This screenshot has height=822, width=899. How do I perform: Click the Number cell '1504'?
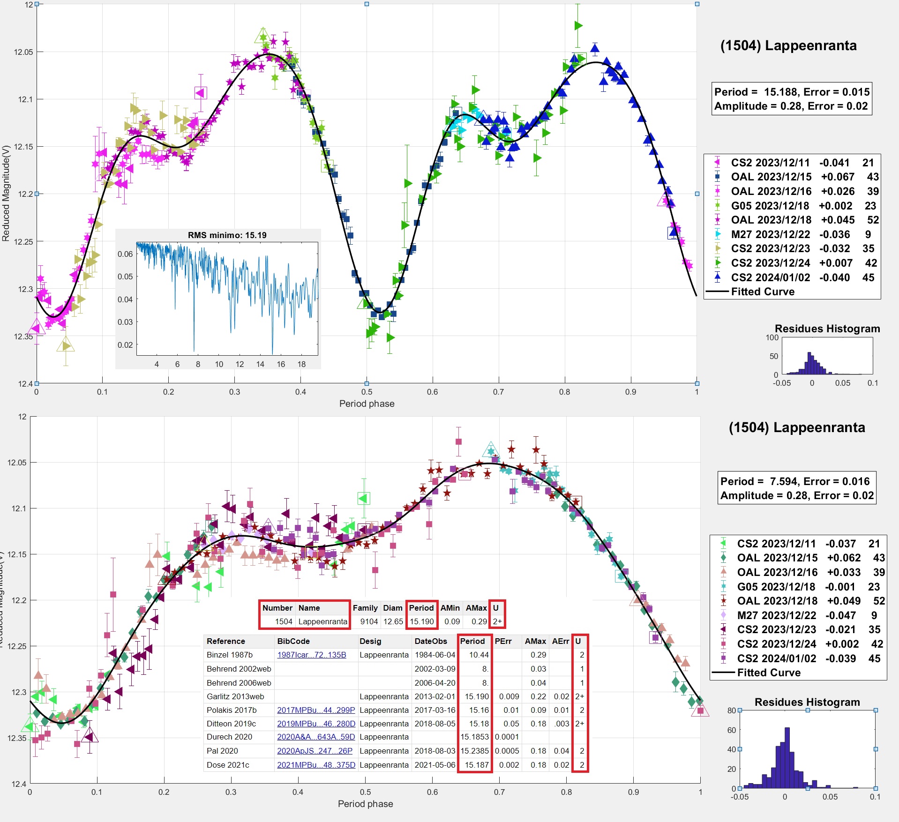pos(284,621)
